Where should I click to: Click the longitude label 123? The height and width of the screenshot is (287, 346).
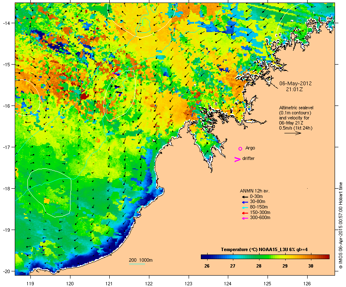189,284
